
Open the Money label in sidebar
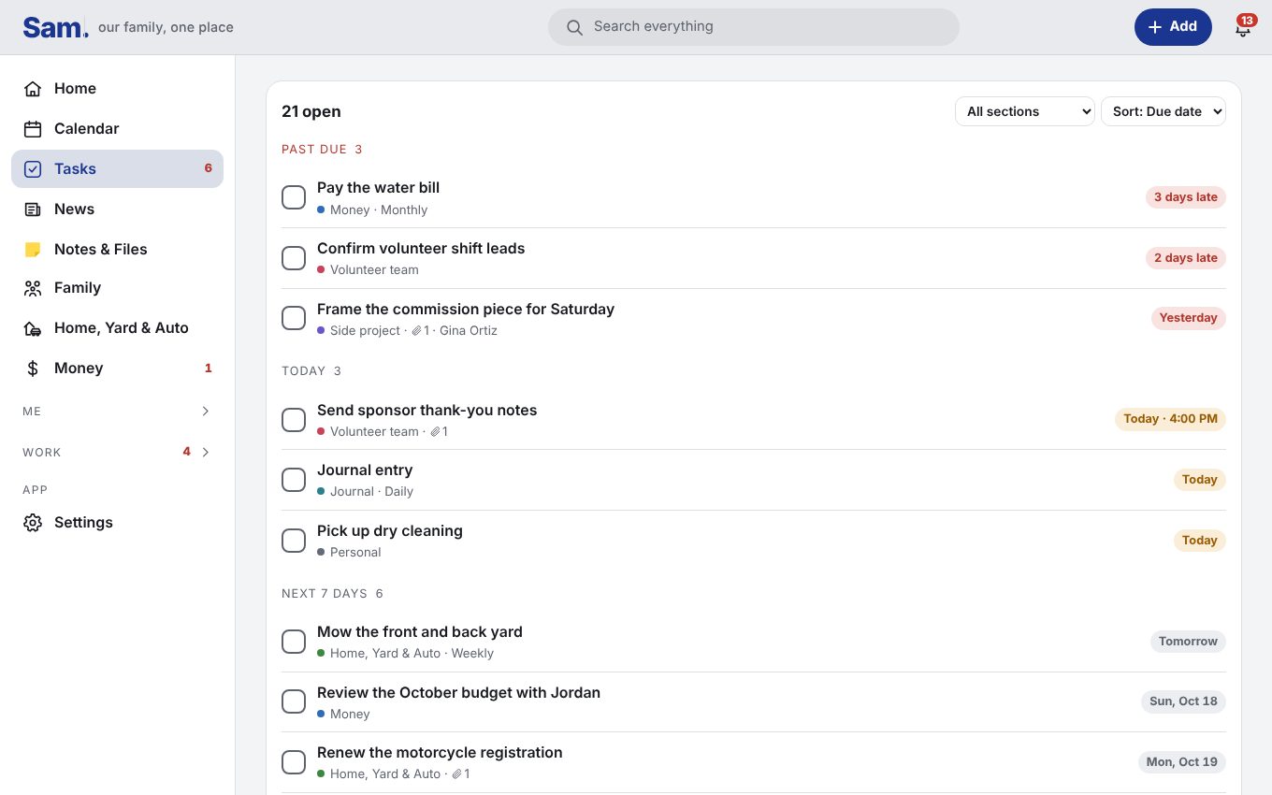pyautogui.click(x=79, y=369)
